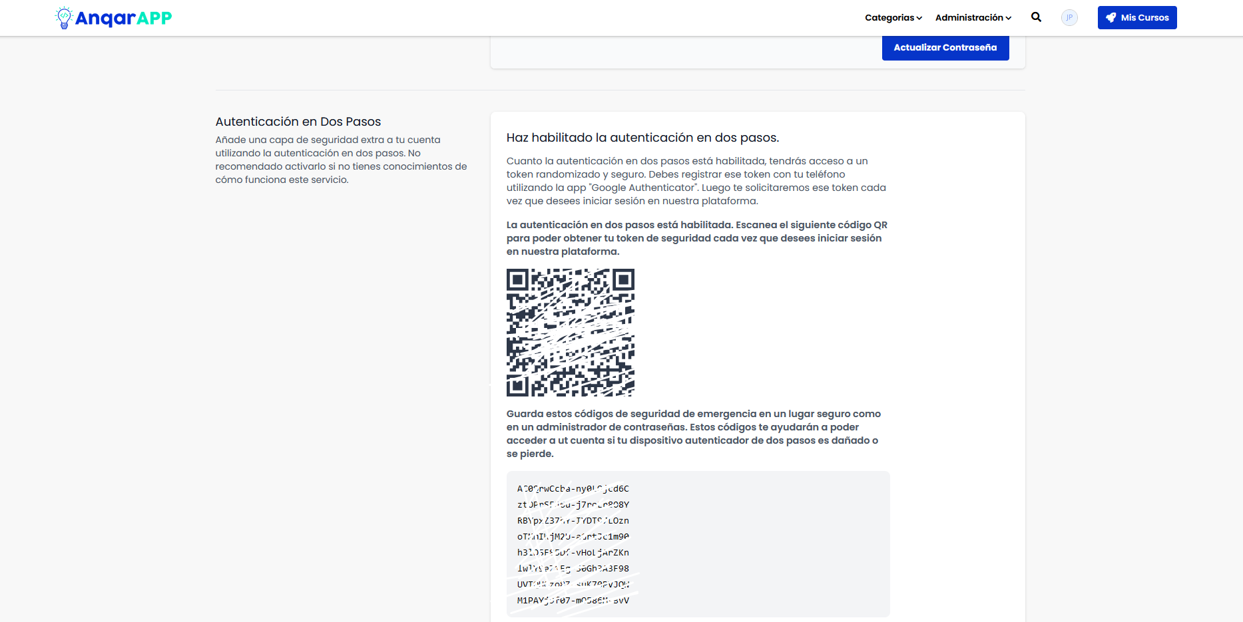Click the heading "Haz habilitado la autenticación en dos pasos."
The image size is (1243, 622).
[643, 138]
